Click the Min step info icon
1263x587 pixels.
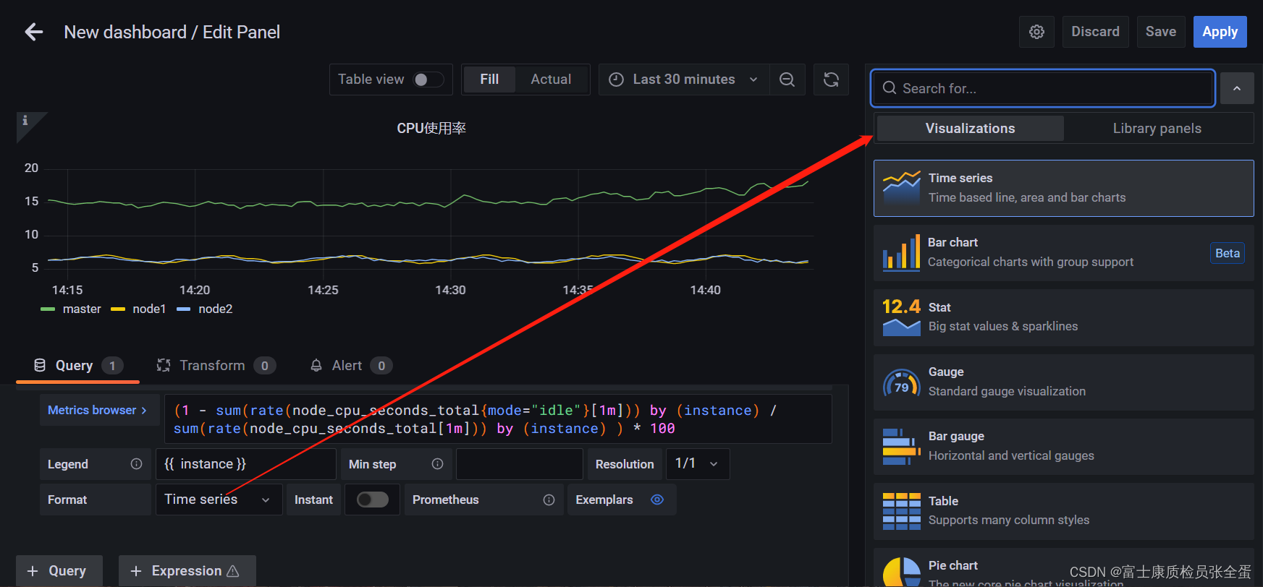pyautogui.click(x=437, y=464)
